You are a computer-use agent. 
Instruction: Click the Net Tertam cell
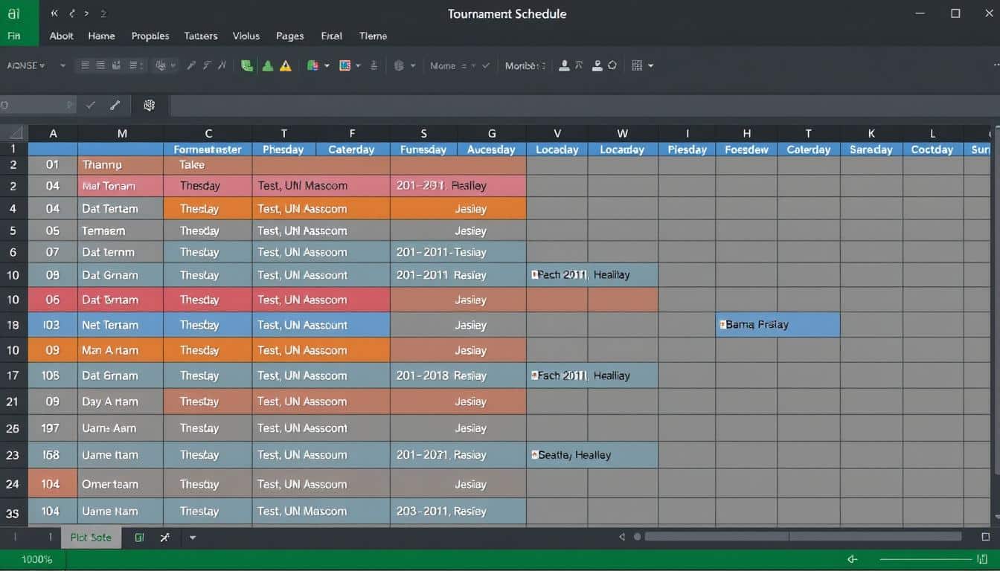(x=121, y=325)
